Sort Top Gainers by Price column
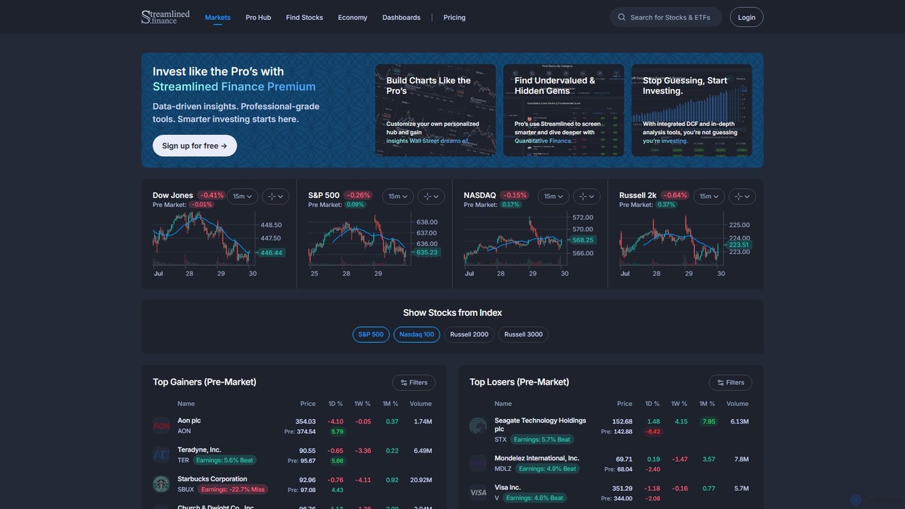Screen dimensions: 905x509 [x=308, y=404]
